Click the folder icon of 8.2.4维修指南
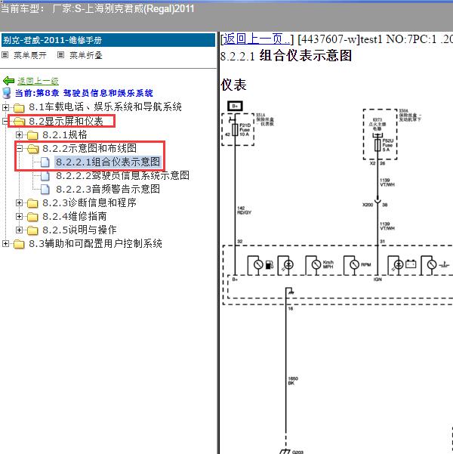The image size is (453, 454). click(x=32, y=217)
